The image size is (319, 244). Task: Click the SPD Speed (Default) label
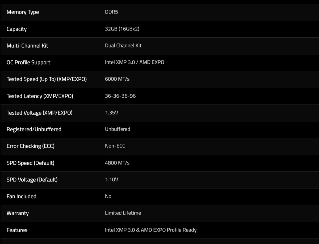tap(30, 163)
